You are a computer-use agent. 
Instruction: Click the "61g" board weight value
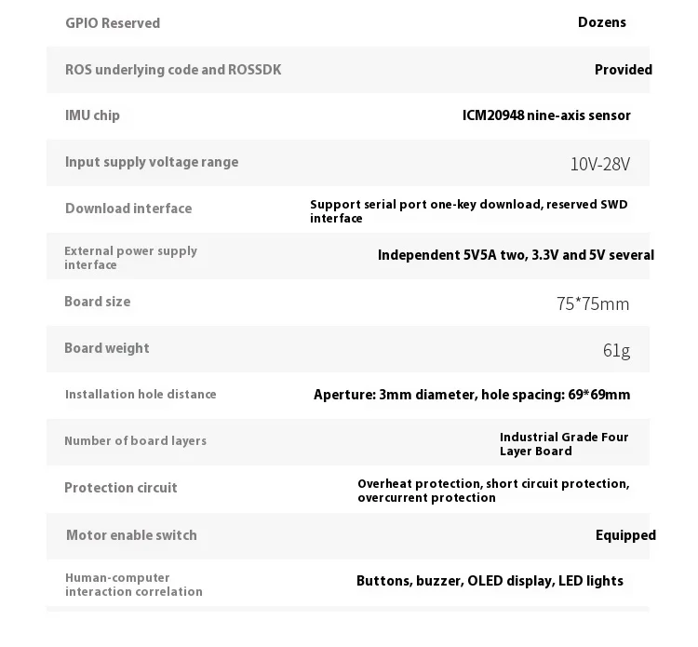[616, 350]
